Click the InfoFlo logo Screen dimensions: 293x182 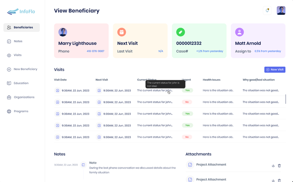[x=21, y=12]
